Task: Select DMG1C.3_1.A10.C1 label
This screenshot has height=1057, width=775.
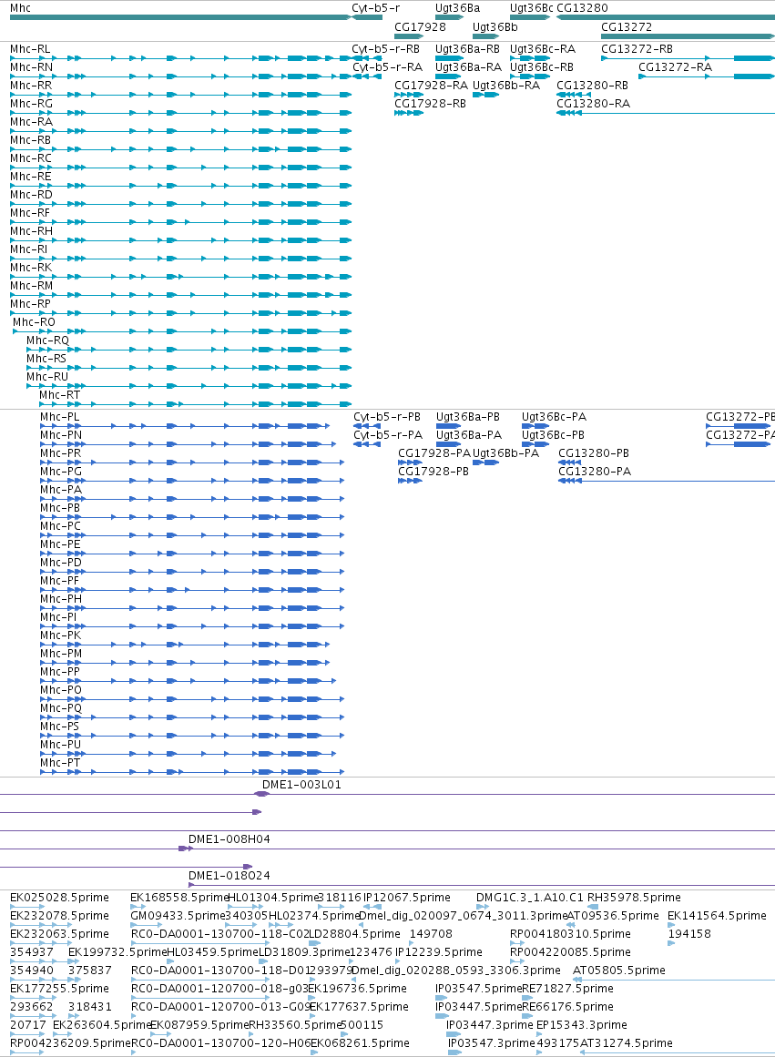Action: point(530,898)
